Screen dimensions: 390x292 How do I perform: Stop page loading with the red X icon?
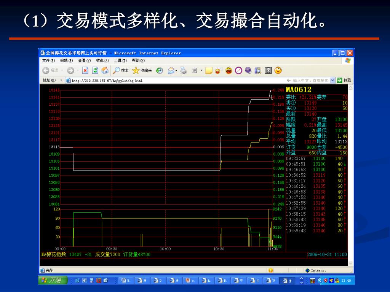pyautogui.click(x=85, y=70)
